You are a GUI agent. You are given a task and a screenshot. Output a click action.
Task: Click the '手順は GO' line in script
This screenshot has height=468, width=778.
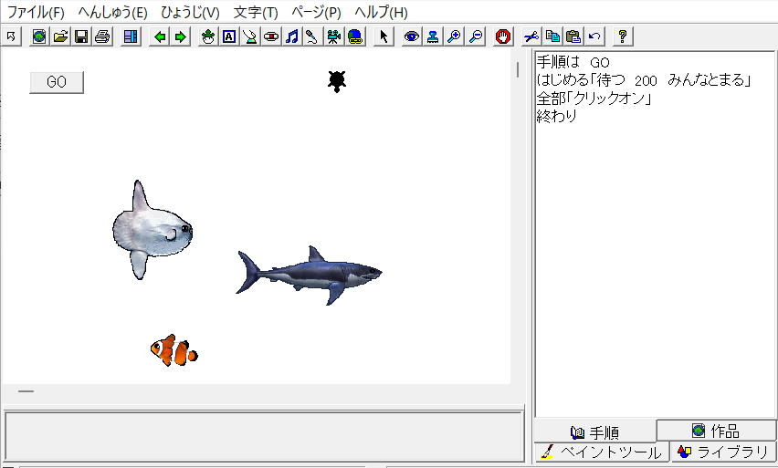573,62
